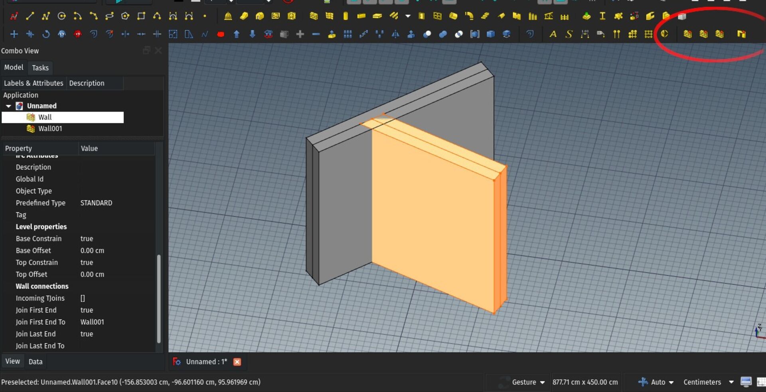
Task: Click the Draft Move cross-arrows icon
Action: (x=14, y=34)
